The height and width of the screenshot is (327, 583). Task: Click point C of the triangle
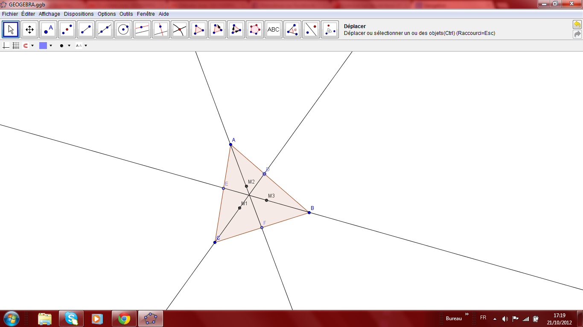click(x=215, y=242)
